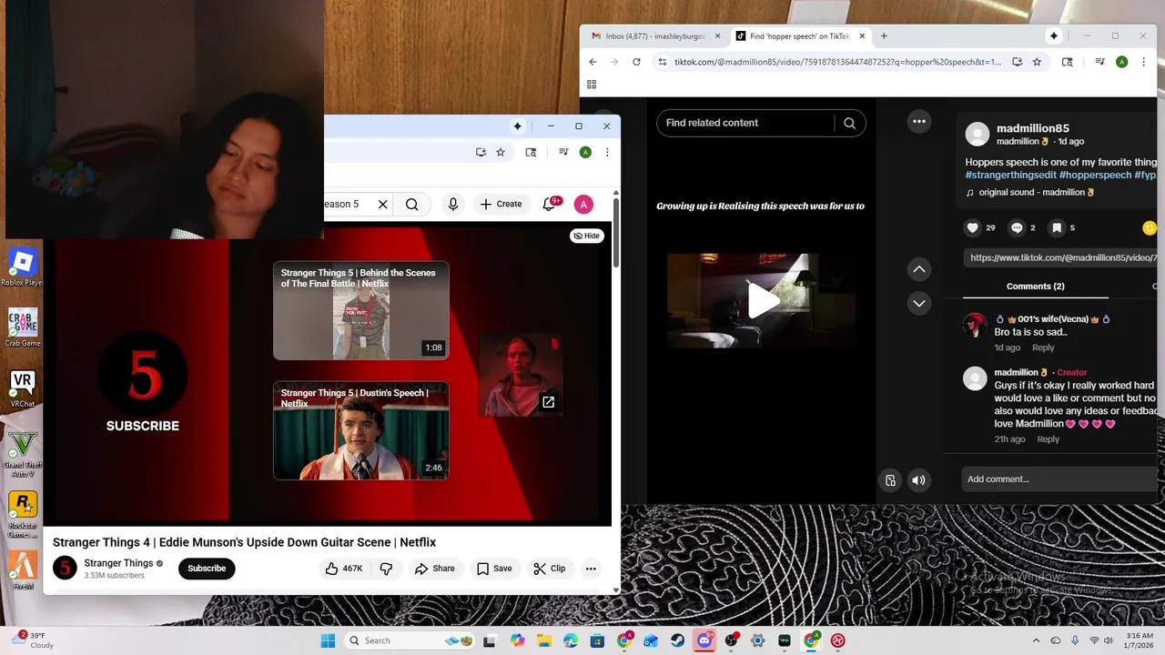Bookmark the YouTube page with star icon

(501, 152)
